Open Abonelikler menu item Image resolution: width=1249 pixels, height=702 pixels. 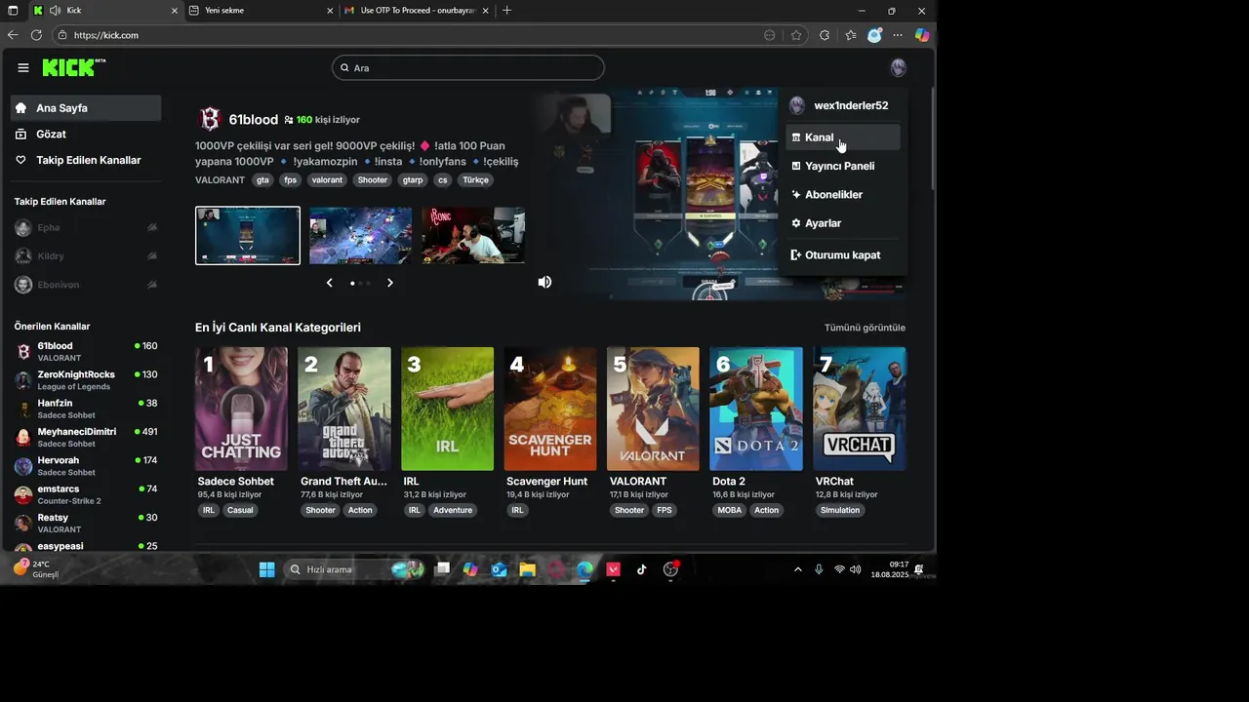point(842,194)
